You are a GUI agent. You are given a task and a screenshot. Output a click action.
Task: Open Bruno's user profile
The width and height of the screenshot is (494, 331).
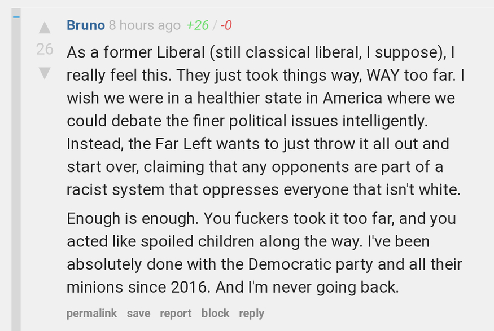(86, 25)
